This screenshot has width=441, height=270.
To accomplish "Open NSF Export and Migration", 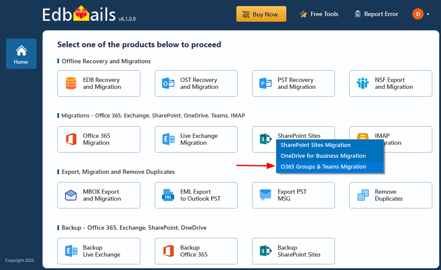I will 391,83.
